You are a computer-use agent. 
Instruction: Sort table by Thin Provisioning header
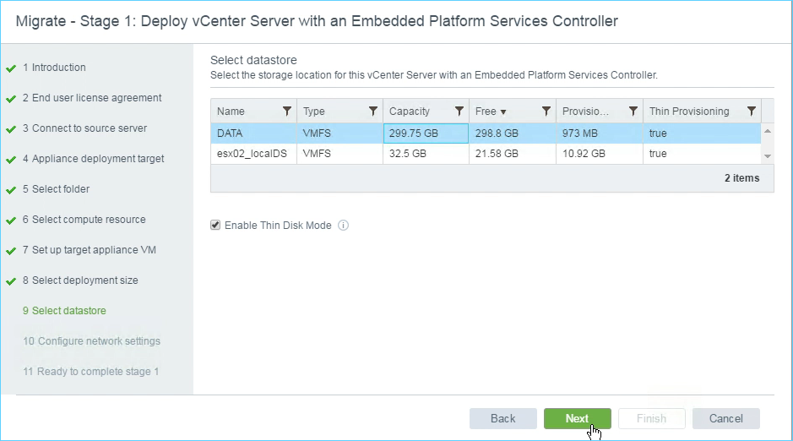[689, 112]
